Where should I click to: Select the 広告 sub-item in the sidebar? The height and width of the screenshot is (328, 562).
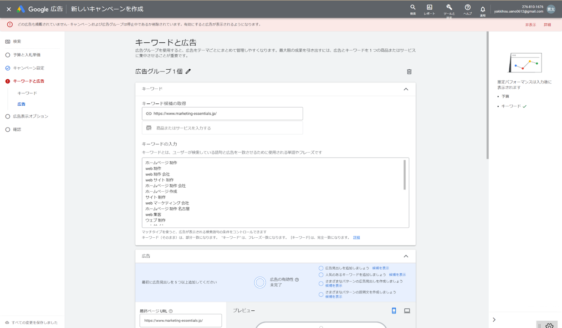pos(21,104)
